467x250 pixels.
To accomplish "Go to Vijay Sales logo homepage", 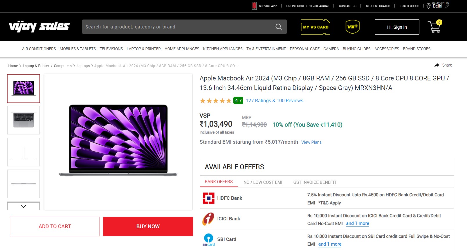I will pos(39,27).
